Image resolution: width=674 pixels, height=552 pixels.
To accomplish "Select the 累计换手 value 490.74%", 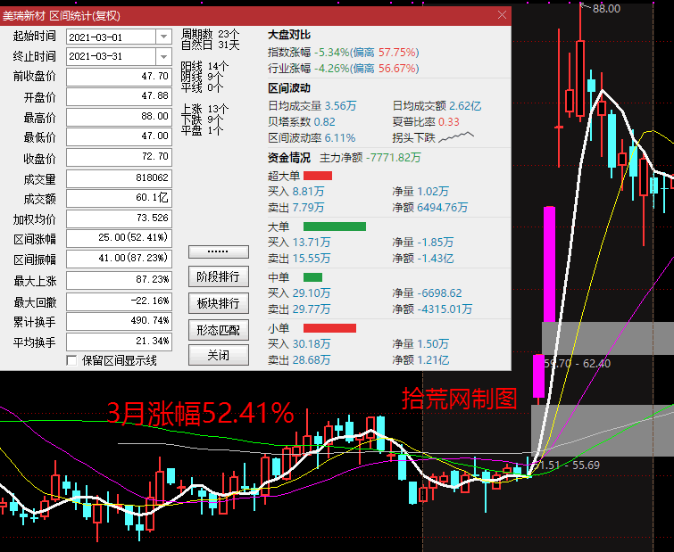I will click(x=119, y=321).
